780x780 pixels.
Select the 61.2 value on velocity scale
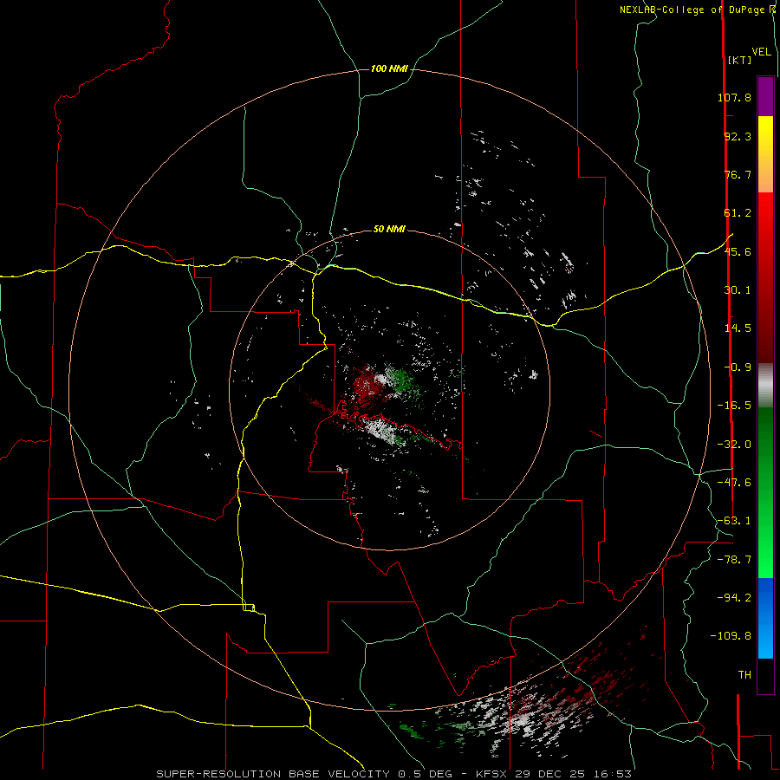pyautogui.click(x=738, y=213)
